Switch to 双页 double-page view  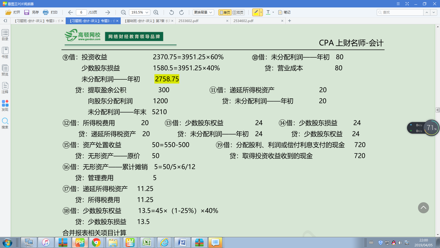point(238,12)
